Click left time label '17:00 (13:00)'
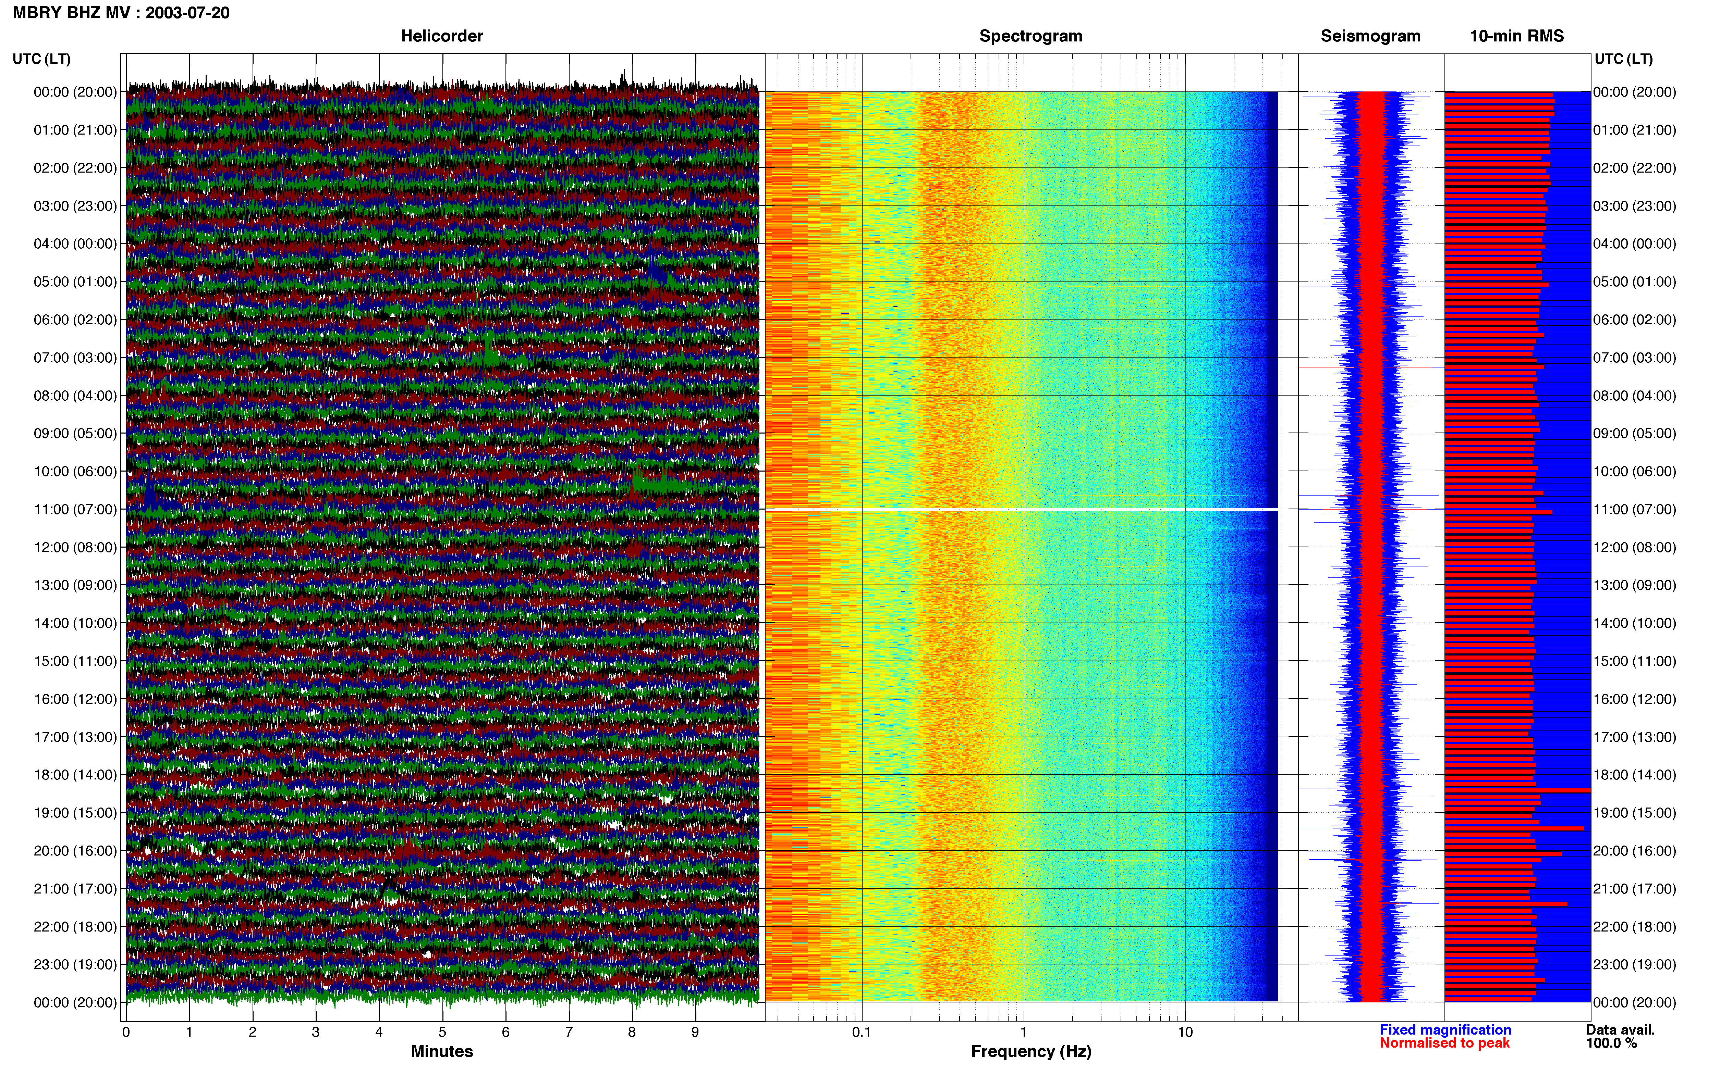 [x=75, y=737]
